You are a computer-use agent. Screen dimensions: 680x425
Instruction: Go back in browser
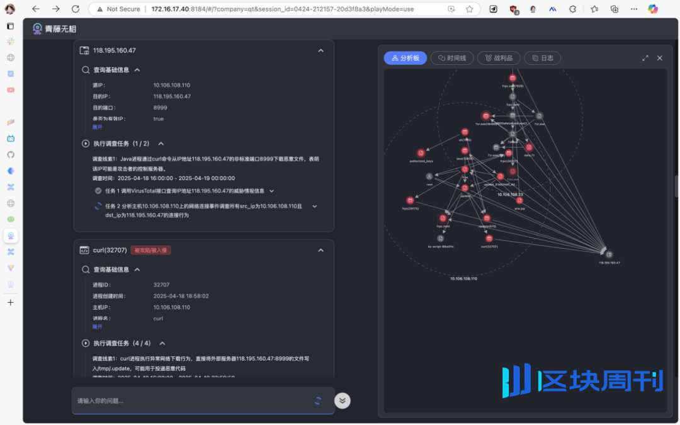[36, 9]
